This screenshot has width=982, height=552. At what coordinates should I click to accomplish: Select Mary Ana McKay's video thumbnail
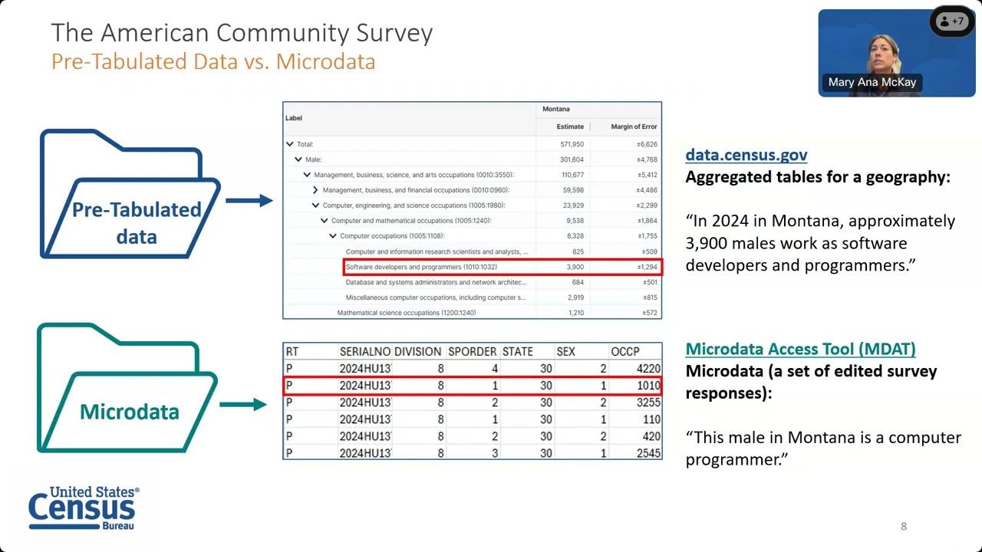click(x=896, y=53)
